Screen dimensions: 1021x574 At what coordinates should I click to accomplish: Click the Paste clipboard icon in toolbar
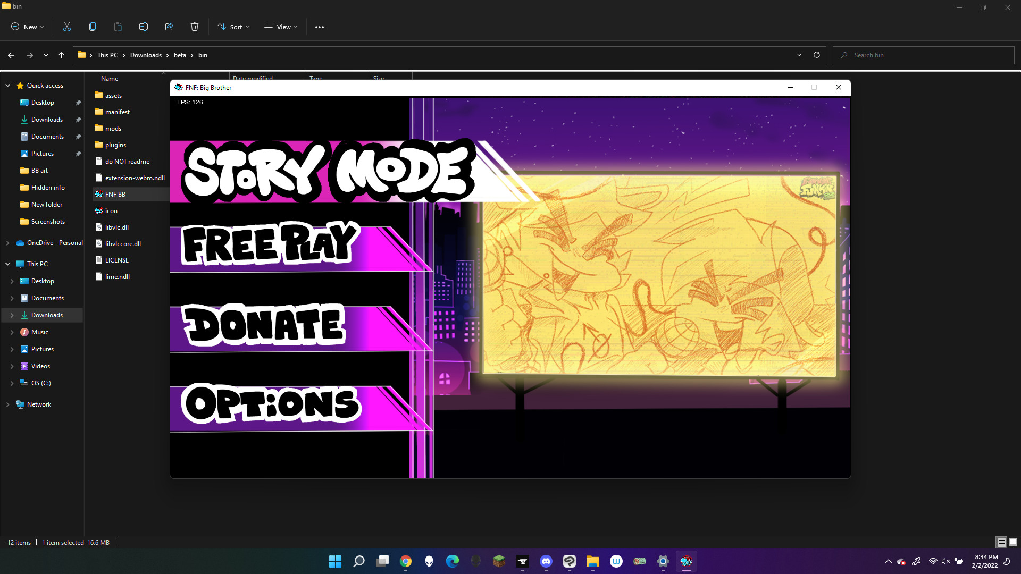click(118, 27)
